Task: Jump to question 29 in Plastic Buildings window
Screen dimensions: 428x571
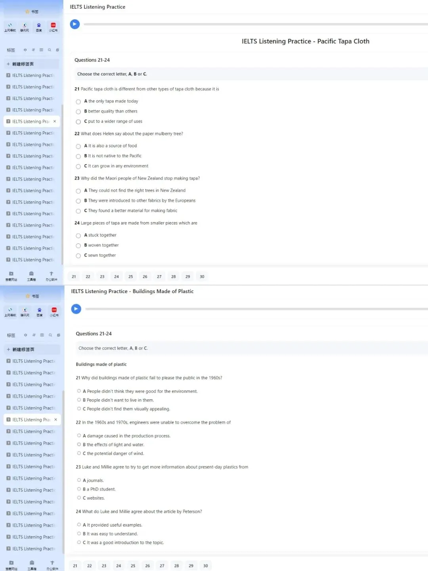Action: pyautogui.click(x=191, y=565)
